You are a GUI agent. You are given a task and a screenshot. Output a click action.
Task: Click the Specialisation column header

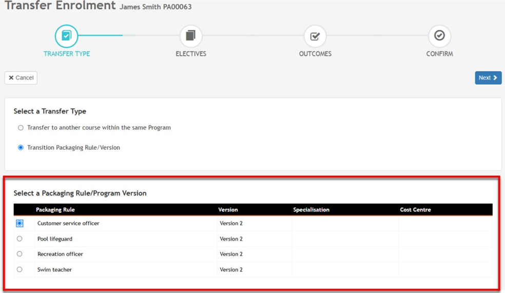(311, 209)
